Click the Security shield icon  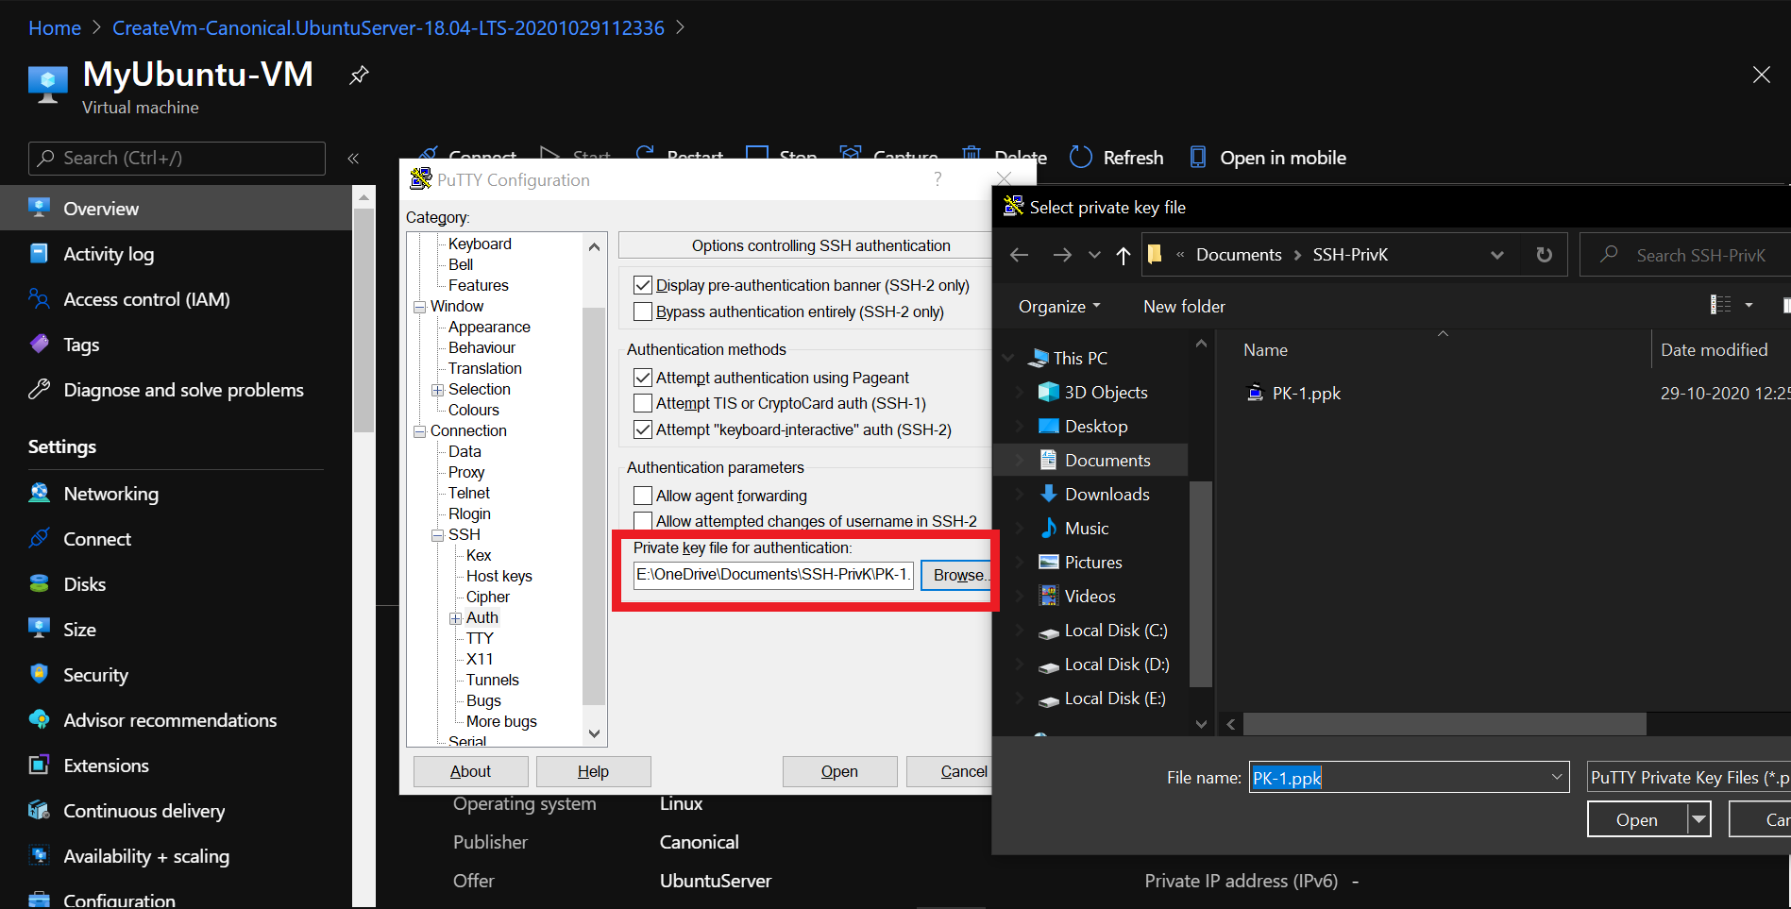[39, 674]
